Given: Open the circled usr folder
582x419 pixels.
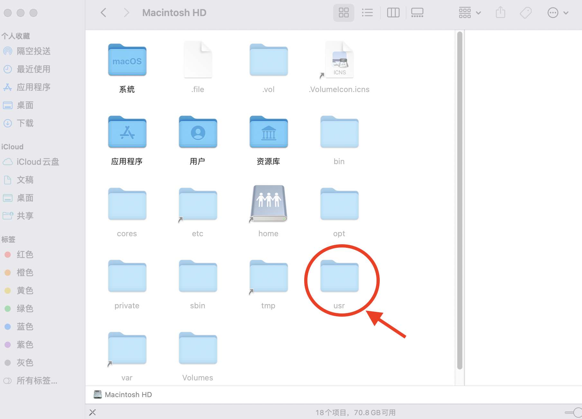Looking at the screenshot, I should point(339,277).
